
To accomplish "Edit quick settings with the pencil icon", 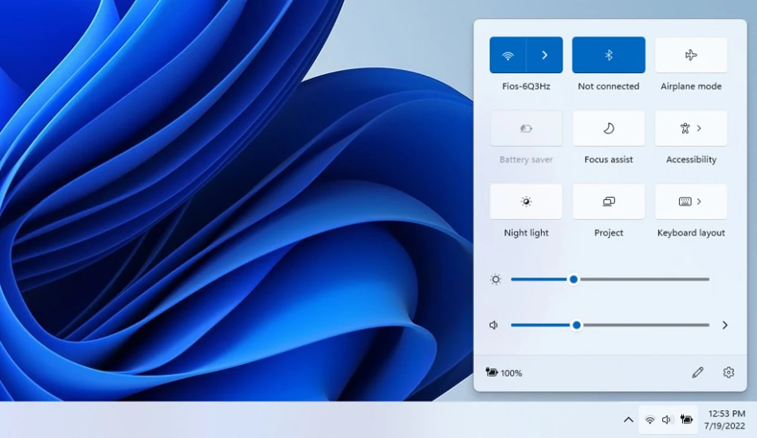I will point(697,373).
